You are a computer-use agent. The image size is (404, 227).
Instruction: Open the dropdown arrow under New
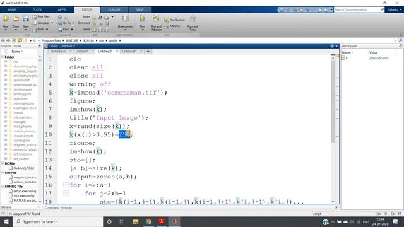(x=6, y=30)
